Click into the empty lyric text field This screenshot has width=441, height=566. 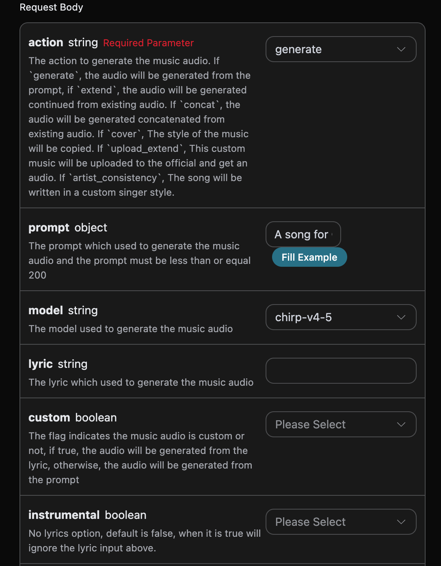click(x=341, y=371)
